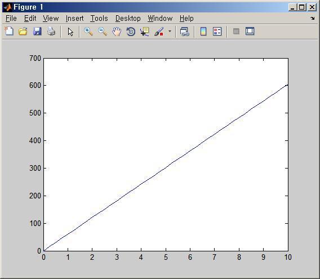Click the y-axis label 700
Screen dimensions: 320x279
(x=35, y=59)
